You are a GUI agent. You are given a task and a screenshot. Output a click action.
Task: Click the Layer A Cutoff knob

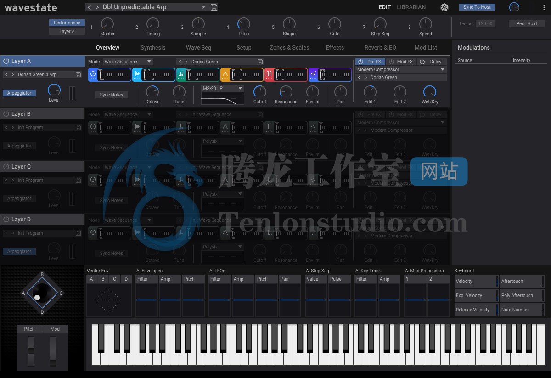click(260, 91)
